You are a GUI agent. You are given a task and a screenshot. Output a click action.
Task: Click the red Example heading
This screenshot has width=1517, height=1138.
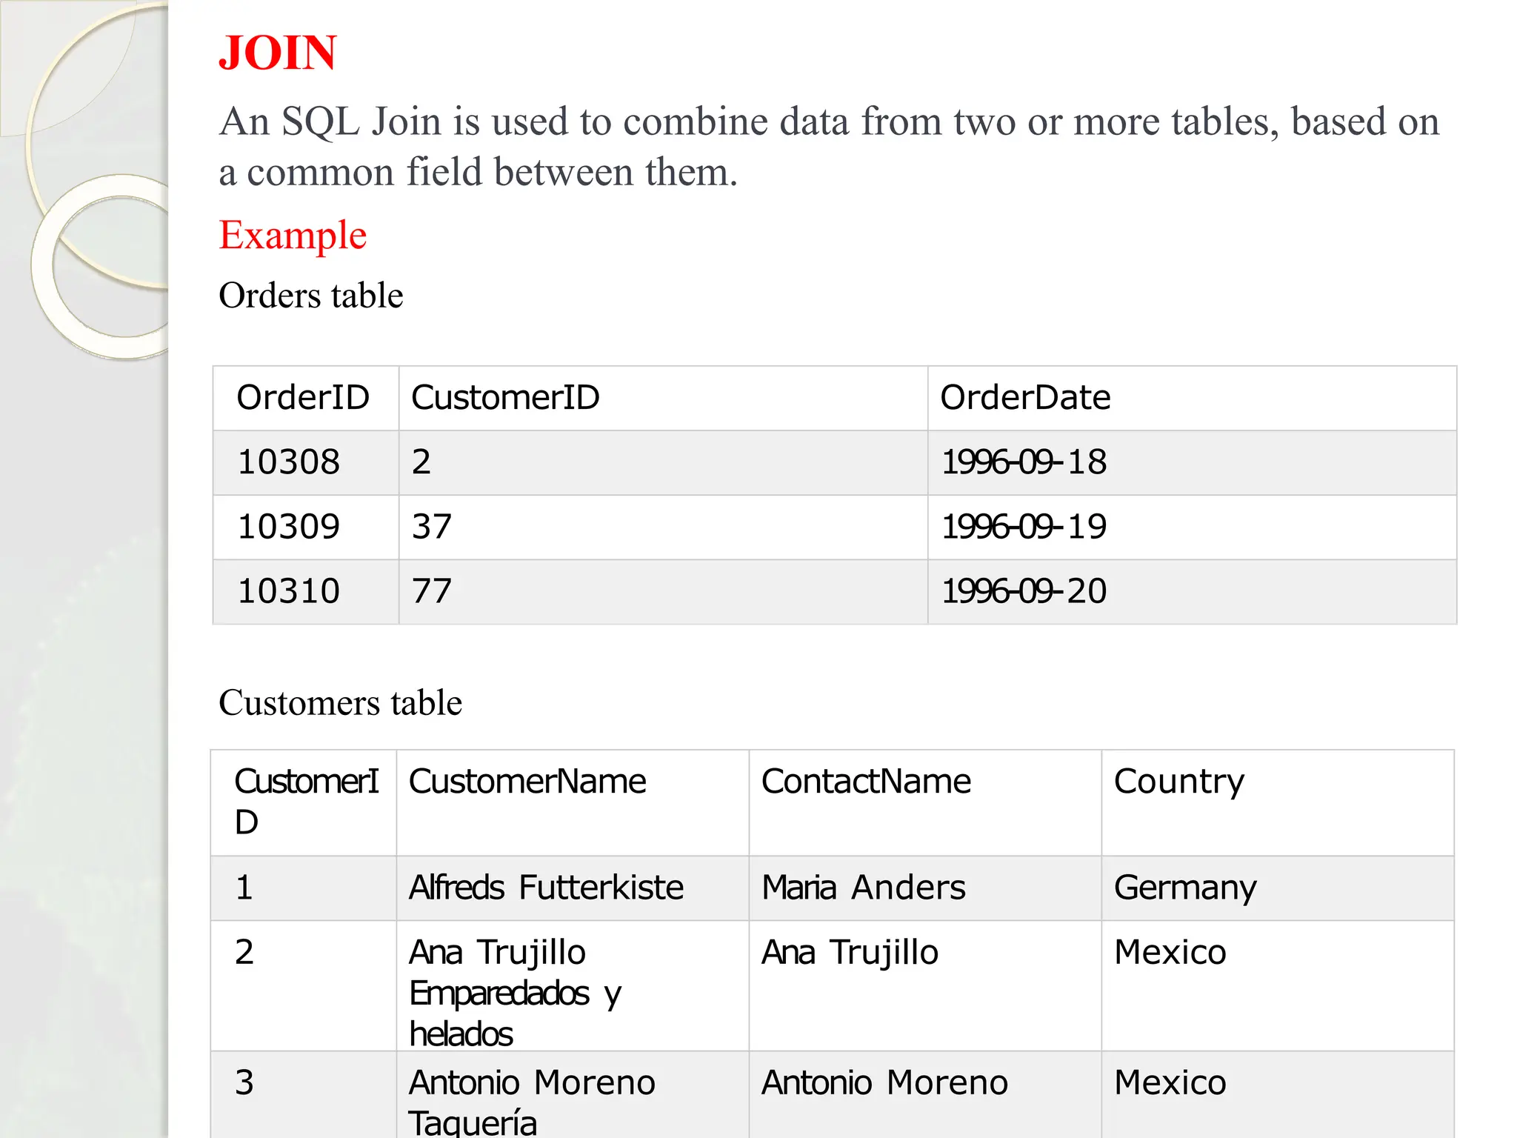click(x=293, y=235)
